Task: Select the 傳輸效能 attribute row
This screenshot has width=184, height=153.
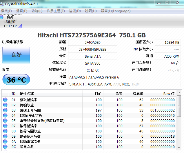Action: [89, 105]
